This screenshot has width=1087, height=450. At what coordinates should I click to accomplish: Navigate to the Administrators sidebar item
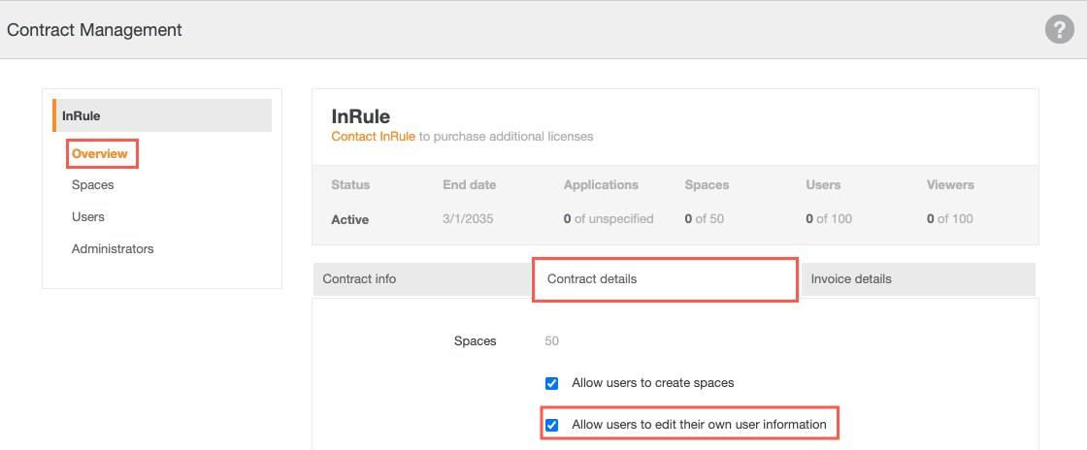(x=113, y=248)
